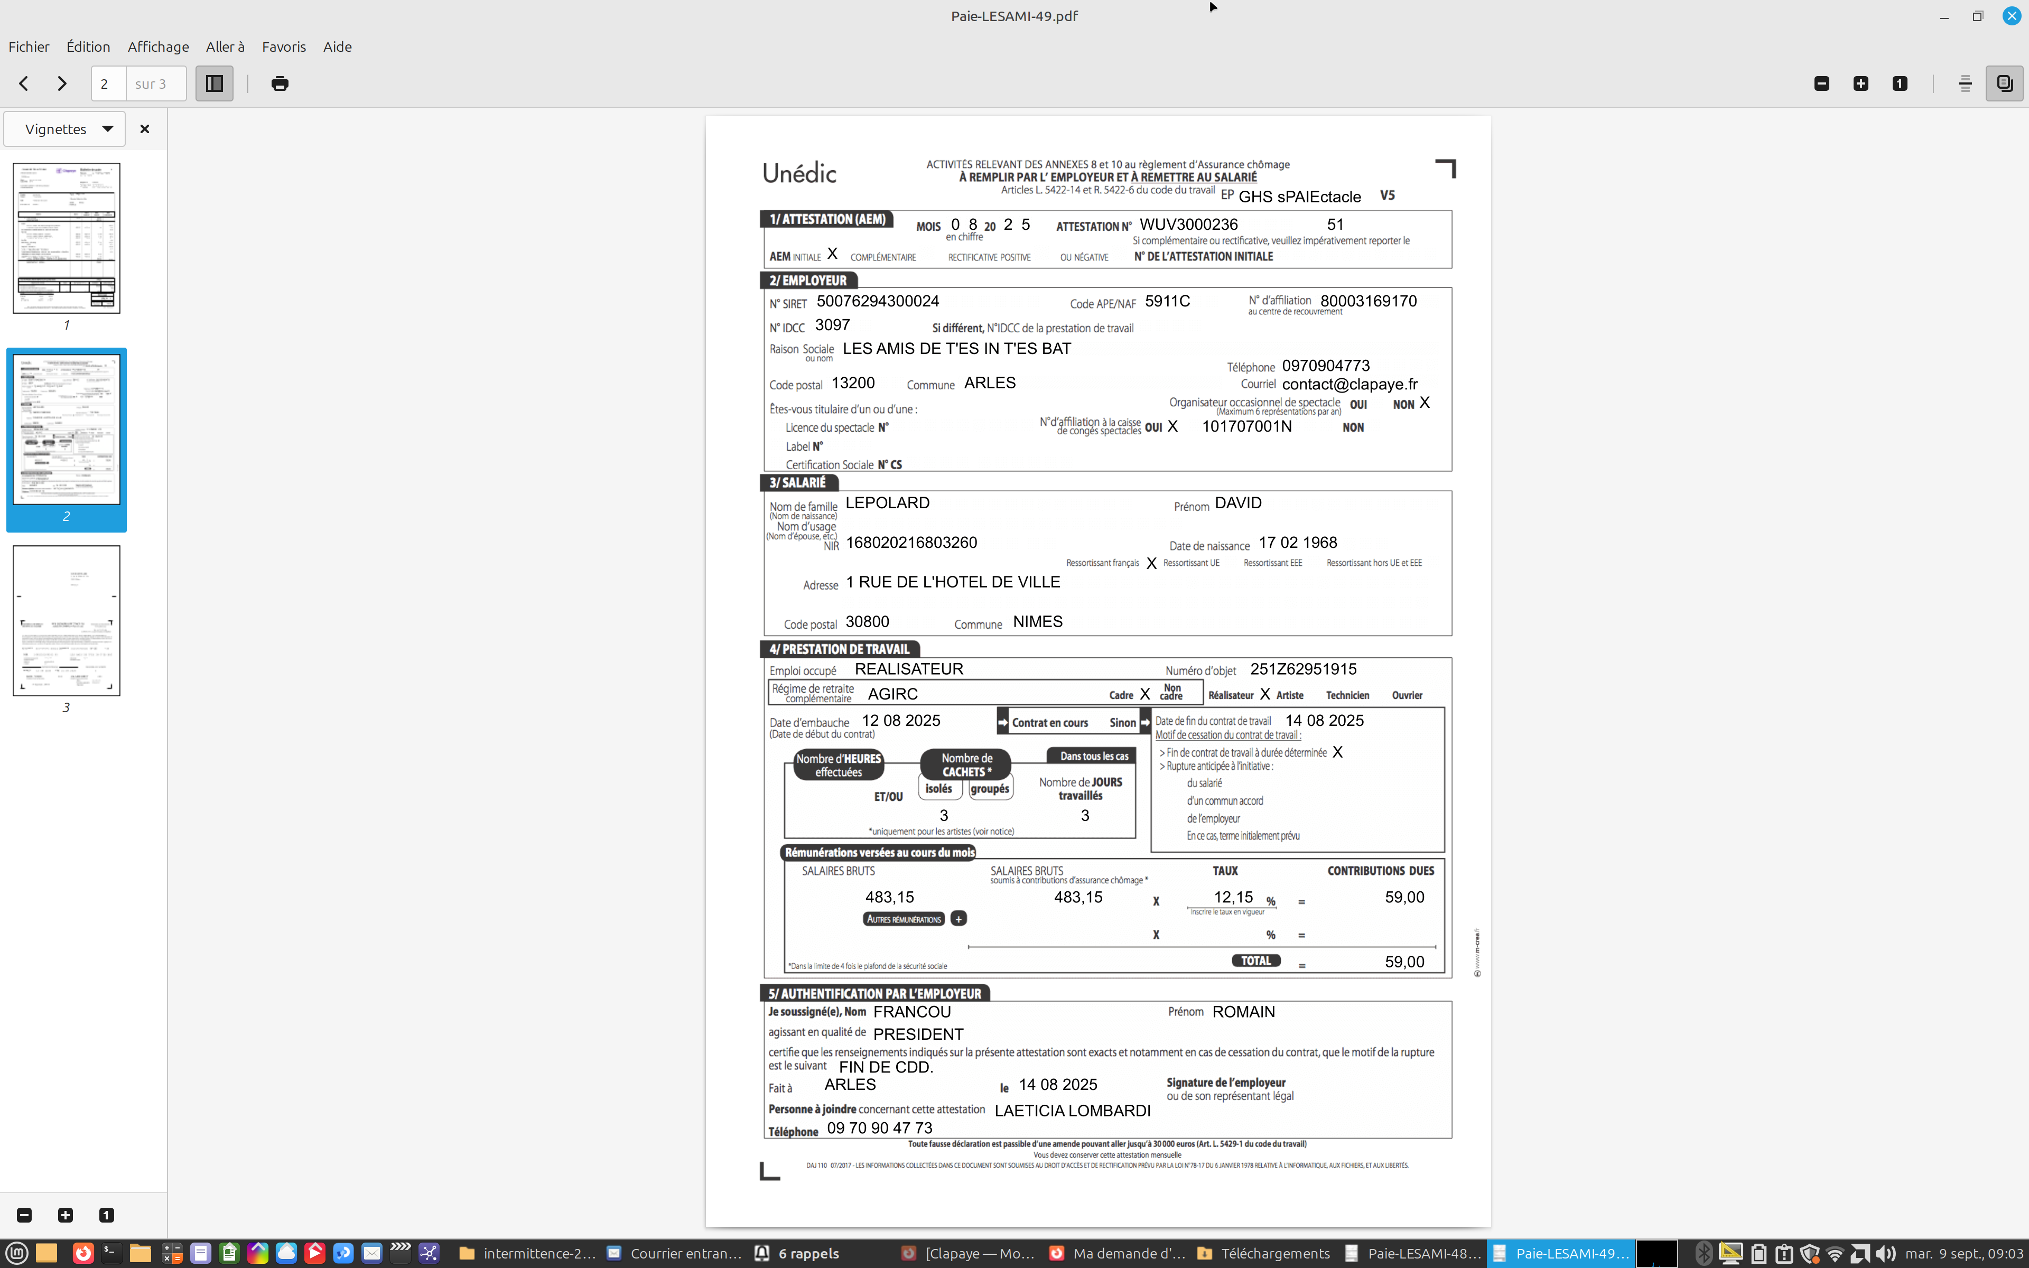This screenshot has height=1268, width=2029.
Task: Click the page number input field
Action: pos(108,84)
